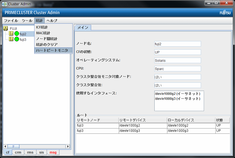Click the local device /dev/e1000g3 cell
235x158 pixels.
tap(191, 131)
